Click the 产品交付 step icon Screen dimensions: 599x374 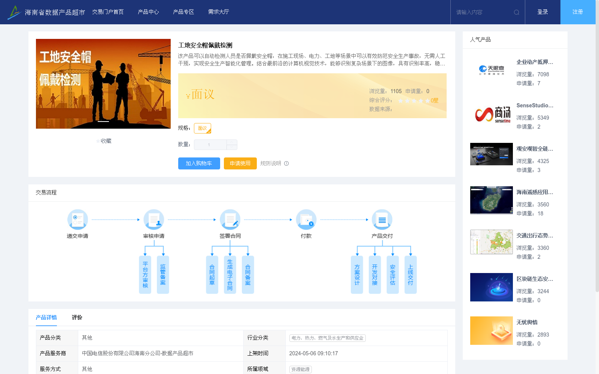point(382,220)
